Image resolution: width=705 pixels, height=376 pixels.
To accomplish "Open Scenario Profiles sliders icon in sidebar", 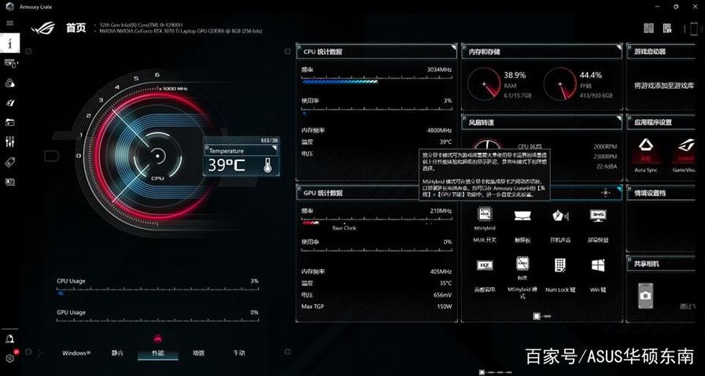I will pyautogui.click(x=10, y=142).
